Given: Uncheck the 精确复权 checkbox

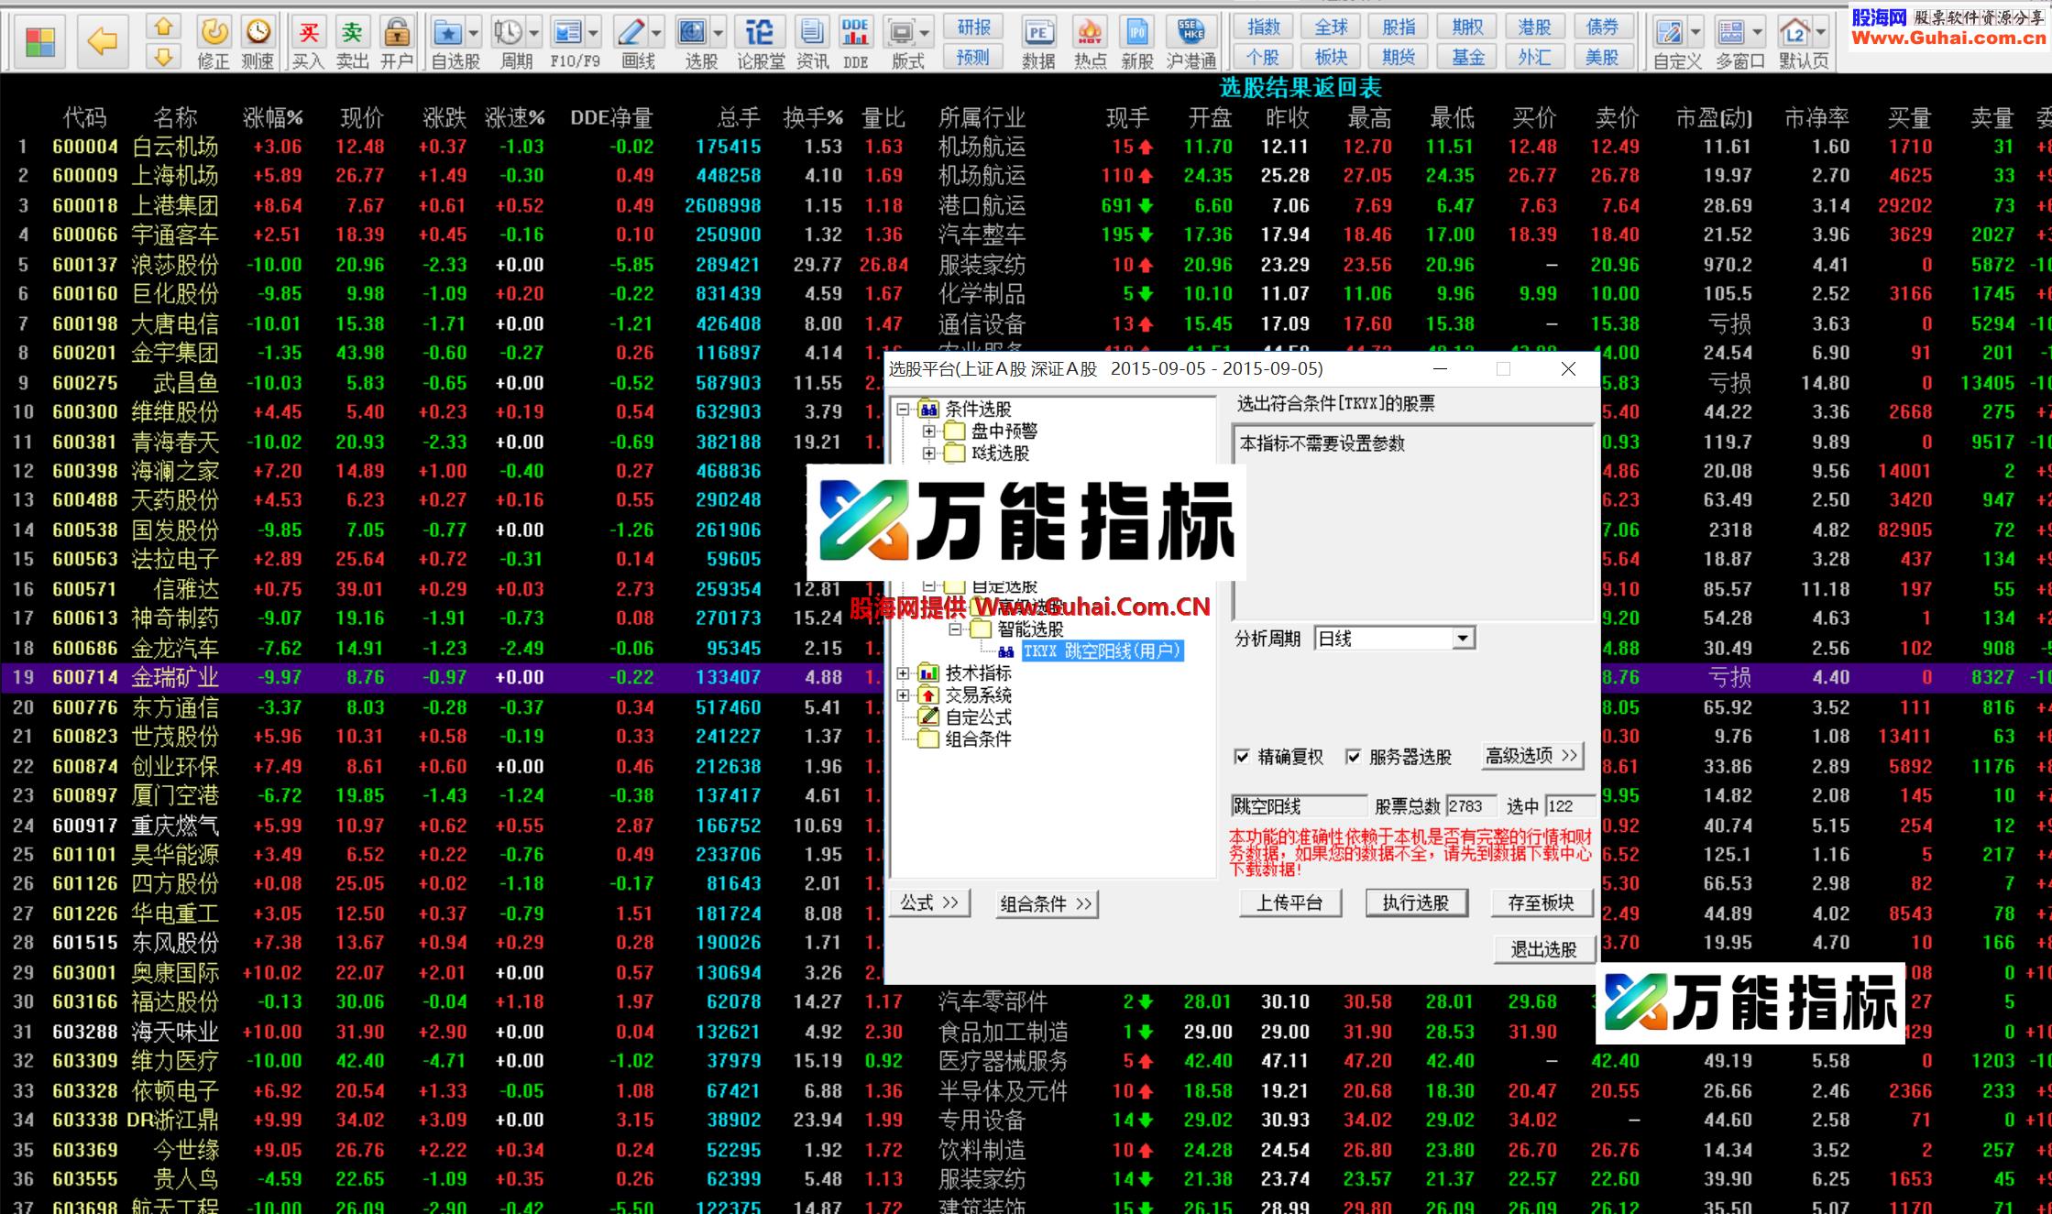Looking at the screenshot, I should pos(1243,758).
